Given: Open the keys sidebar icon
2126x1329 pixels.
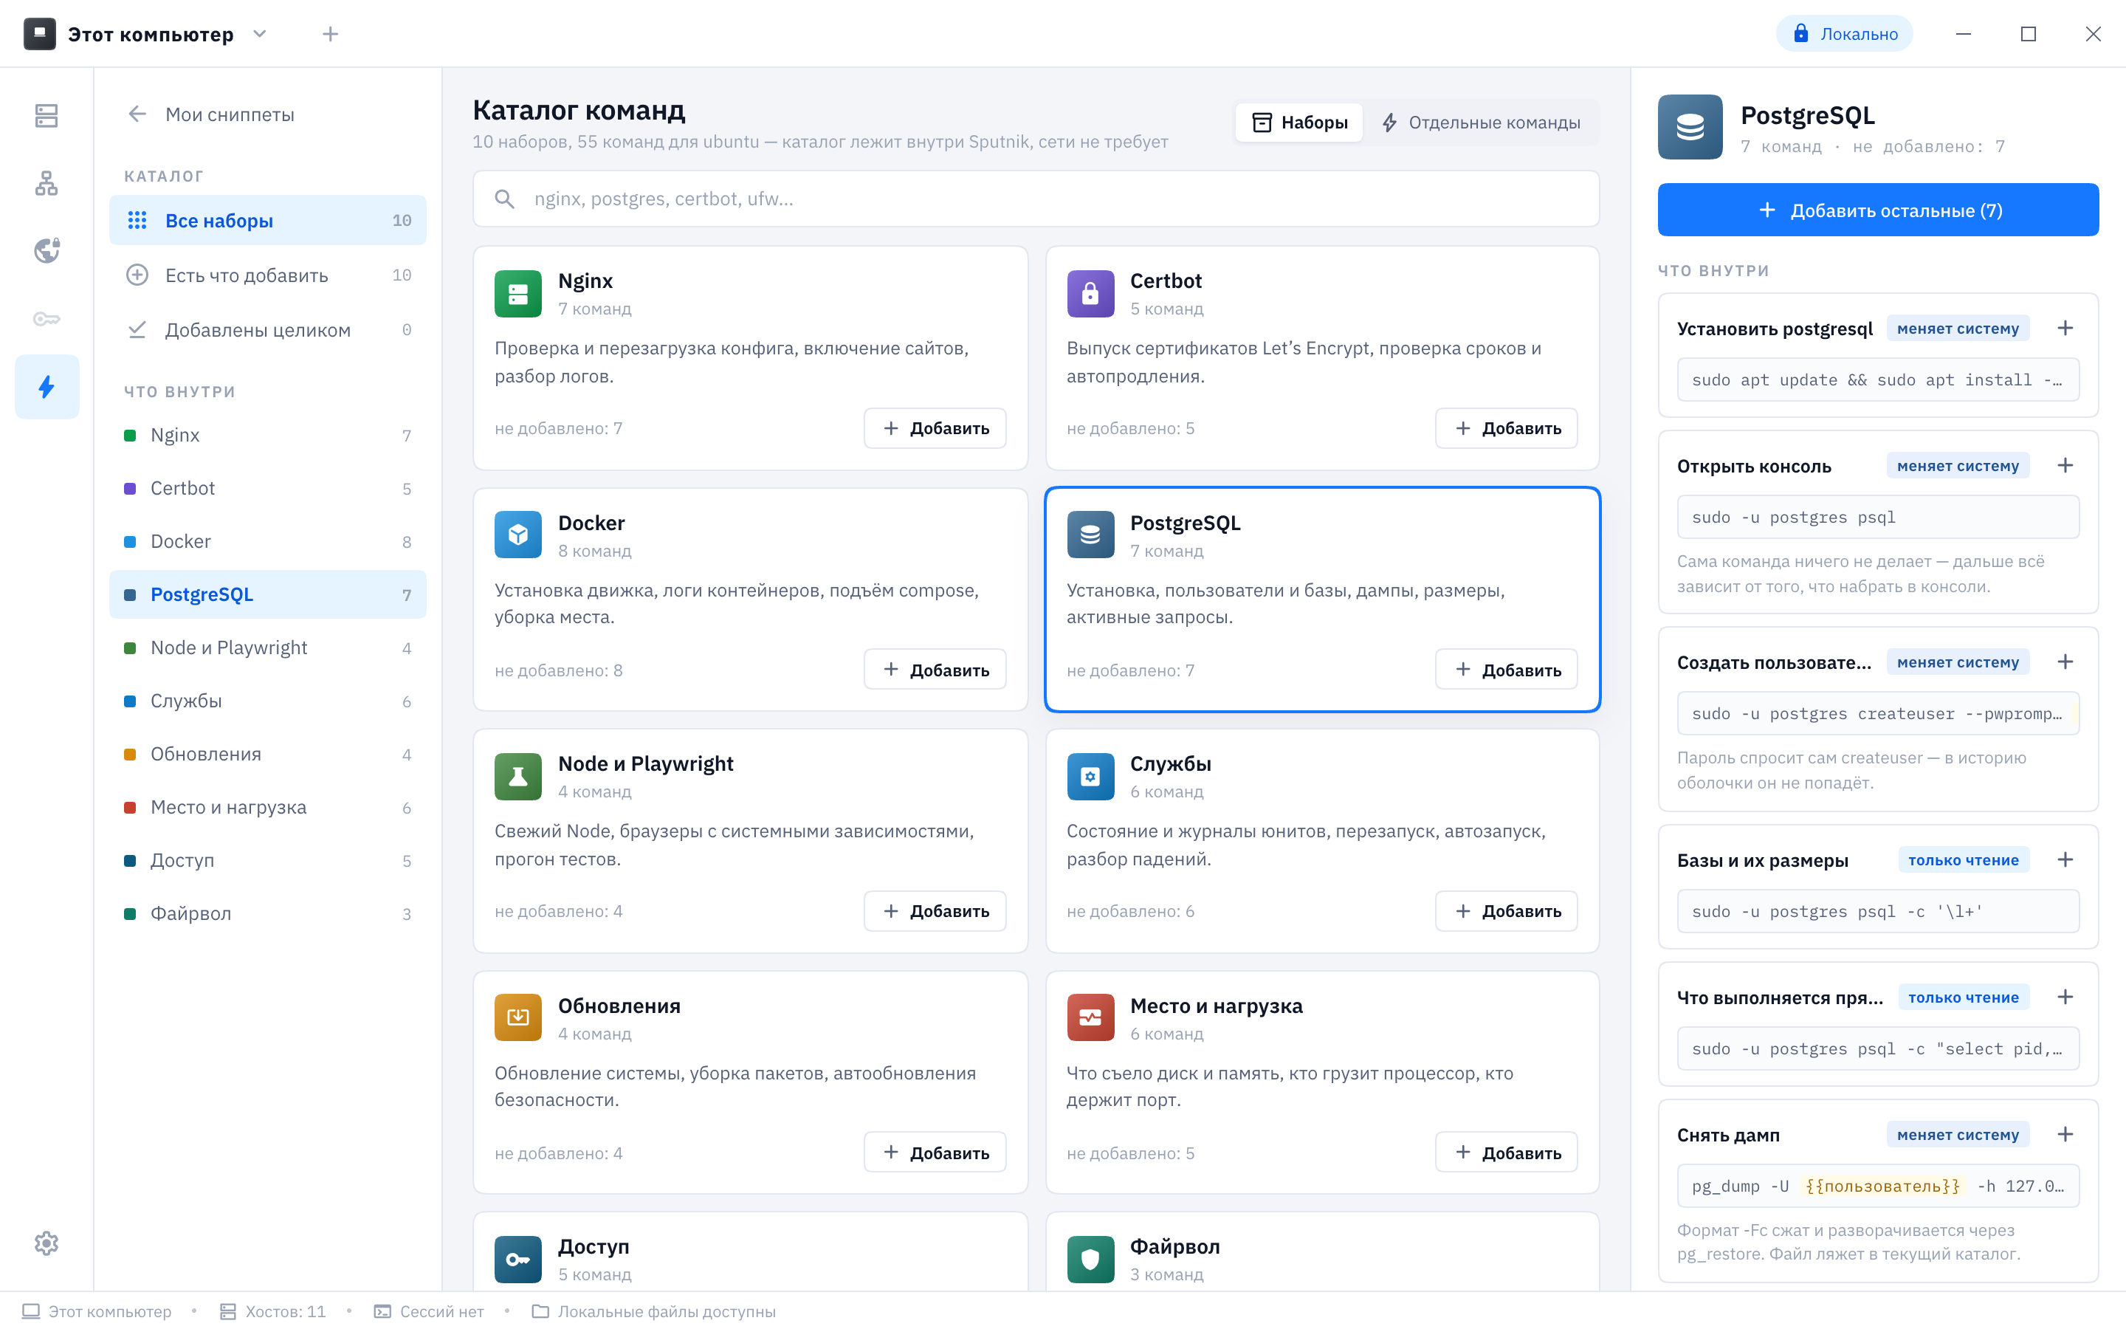Looking at the screenshot, I should click(x=47, y=318).
